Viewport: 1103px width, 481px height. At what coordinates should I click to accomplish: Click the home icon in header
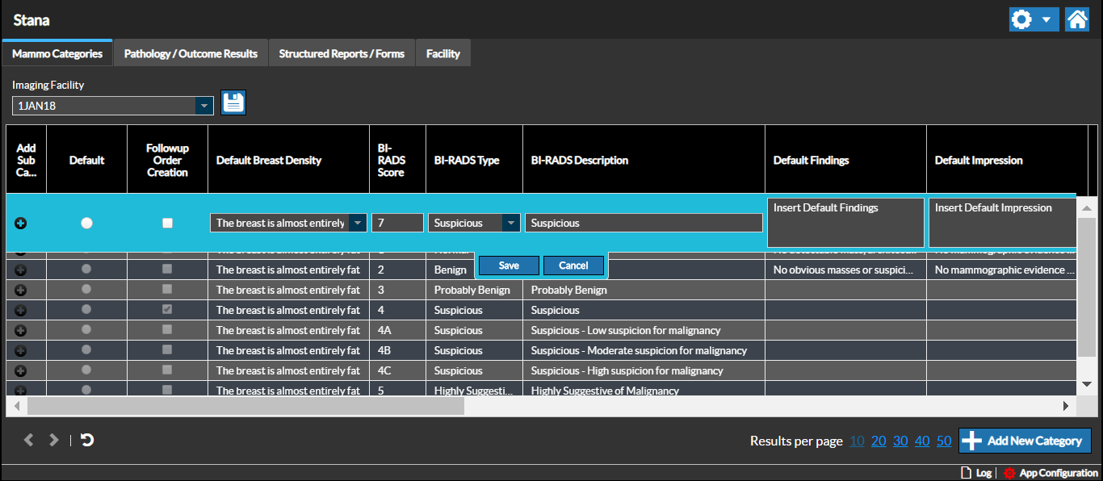(1077, 19)
